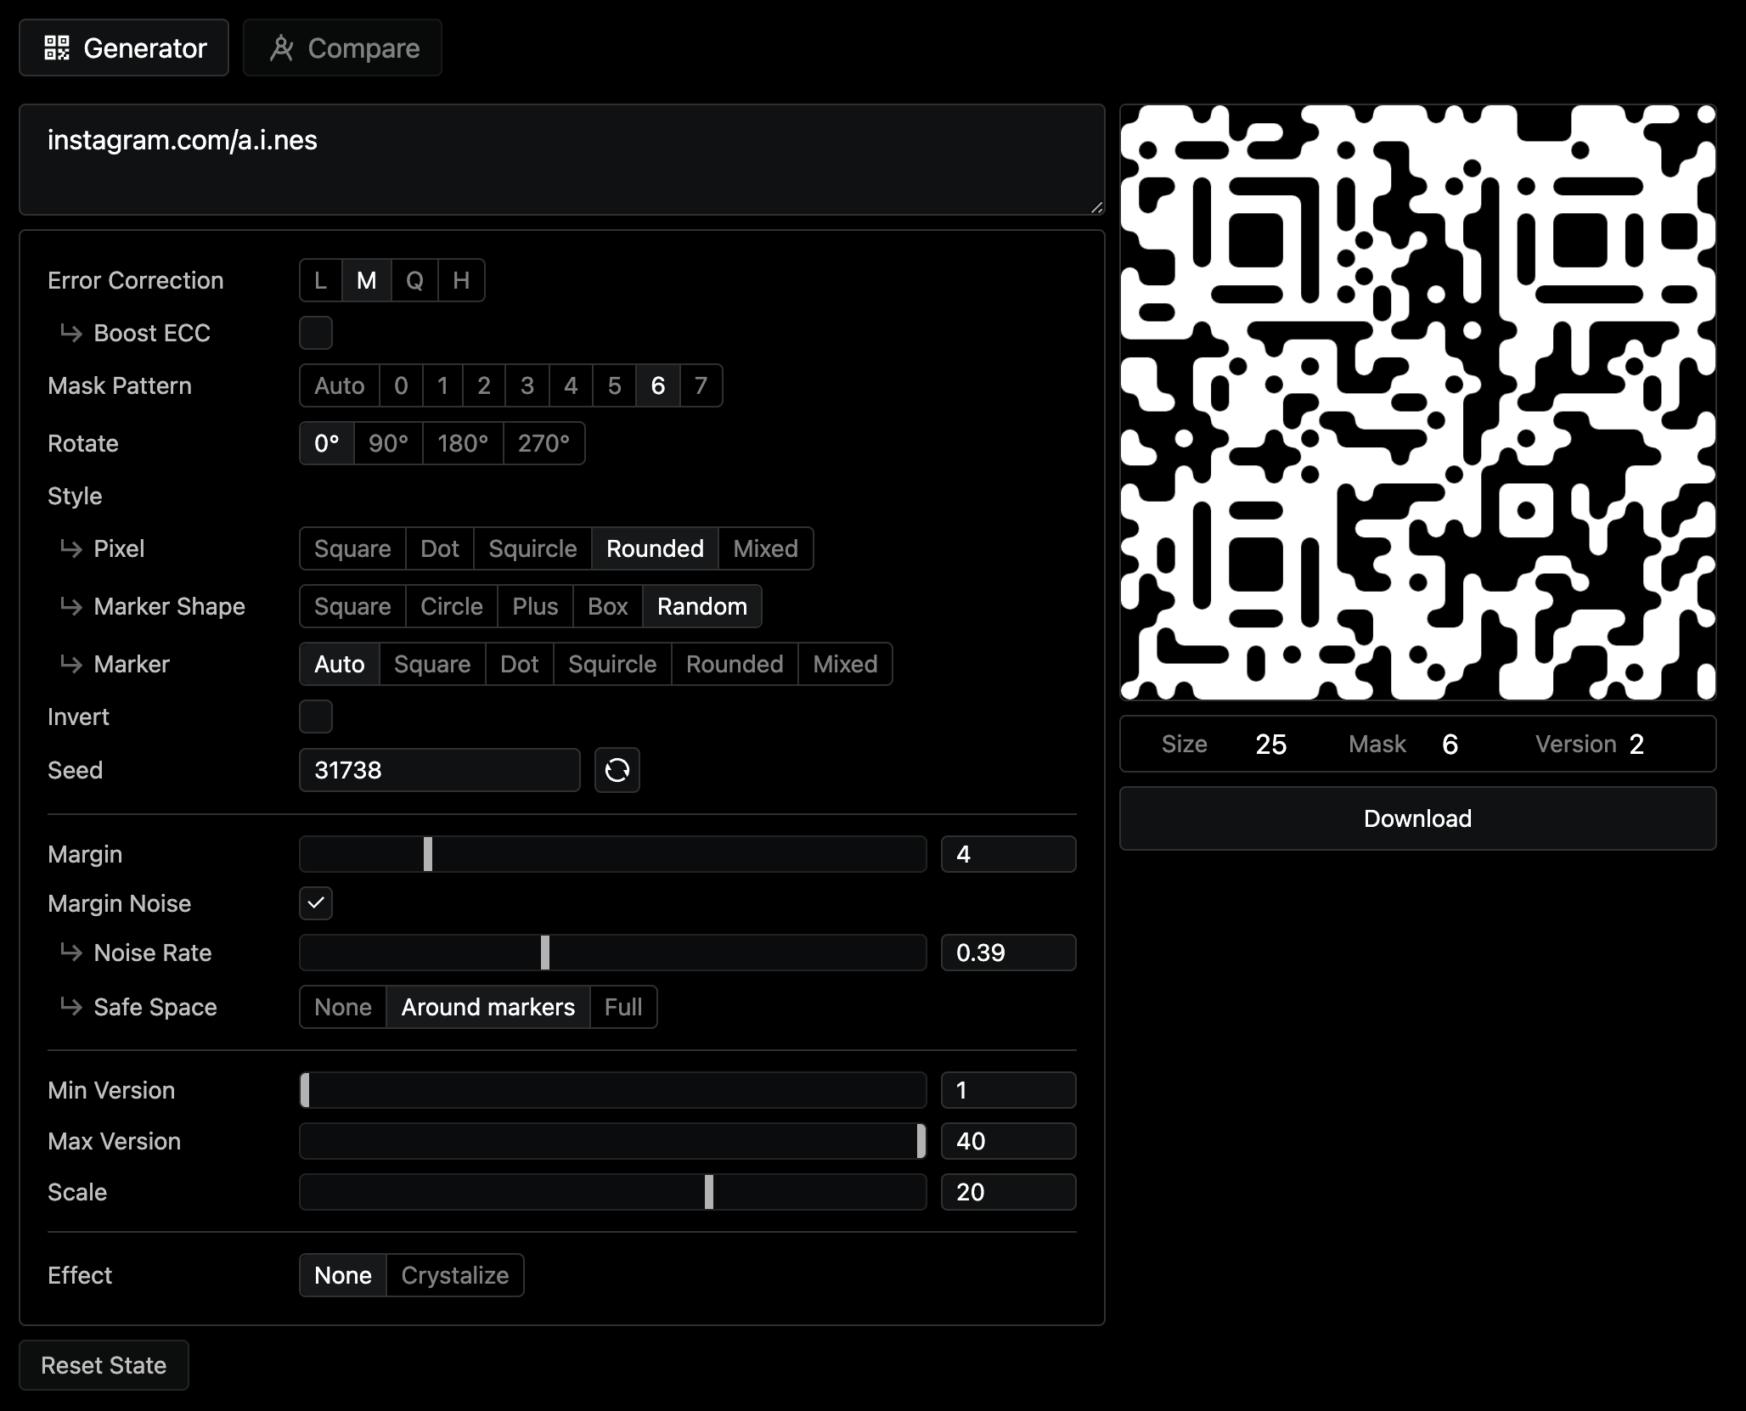1746x1411 pixels.
Task: Toggle the Invert checkbox on
Action: 315,717
